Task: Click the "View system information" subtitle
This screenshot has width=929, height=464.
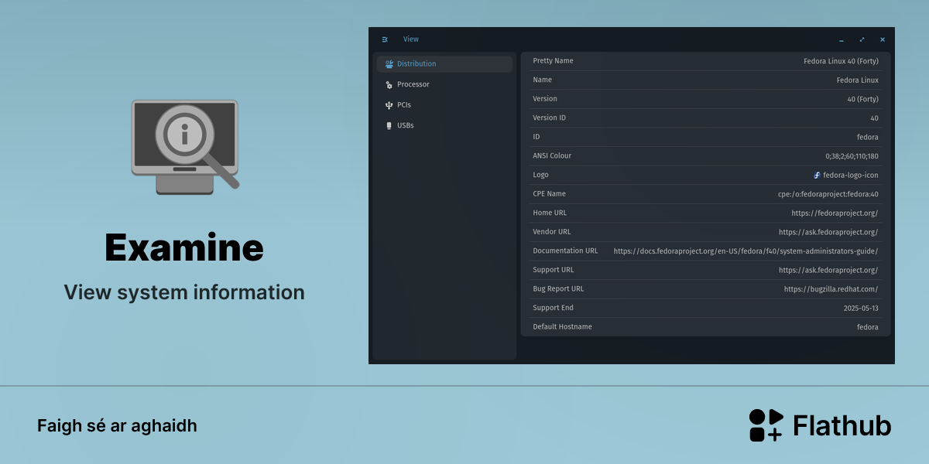Action: [184, 292]
